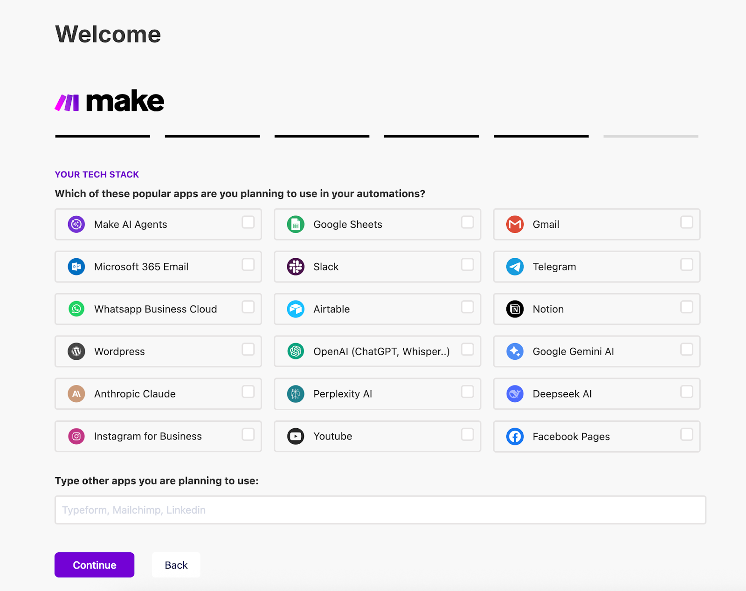Screen dimensions: 746x591
Task: Select the Make AI Agents card
Action: coord(158,224)
